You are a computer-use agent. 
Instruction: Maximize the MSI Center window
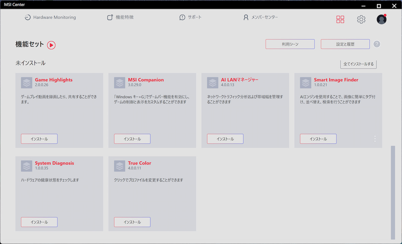pyautogui.click(x=379, y=6)
